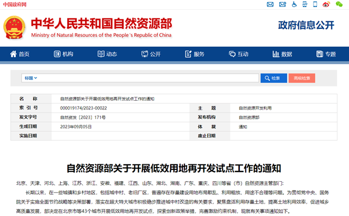Click the edit icon beside 服务
Screen dimensions: 349x216
[x=188, y=54]
